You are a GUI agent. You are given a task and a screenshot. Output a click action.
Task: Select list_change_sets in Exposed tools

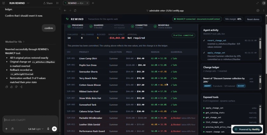[214, 122]
